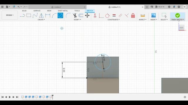Click the Select window icon
The height and width of the screenshot is (105, 188).
[x=164, y=15]
